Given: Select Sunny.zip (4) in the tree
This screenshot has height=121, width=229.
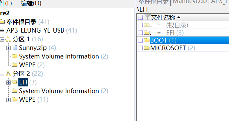Looking at the screenshot, I should 37,48.
